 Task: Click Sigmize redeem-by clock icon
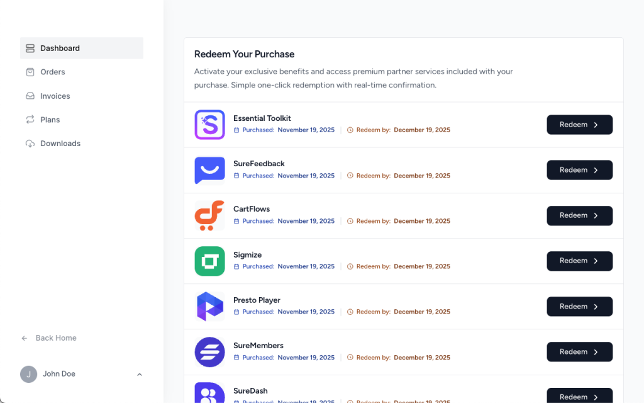click(350, 266)
